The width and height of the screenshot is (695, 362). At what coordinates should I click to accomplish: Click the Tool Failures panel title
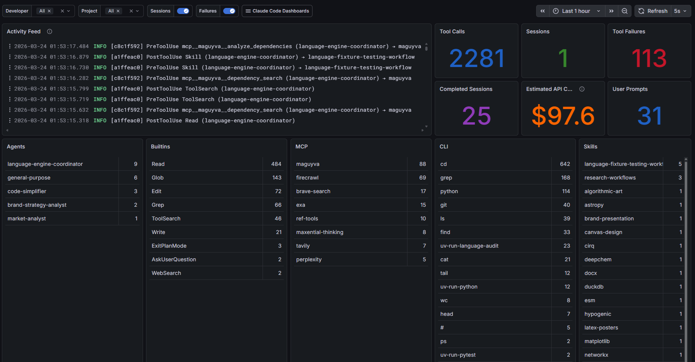tap(629, 31)
